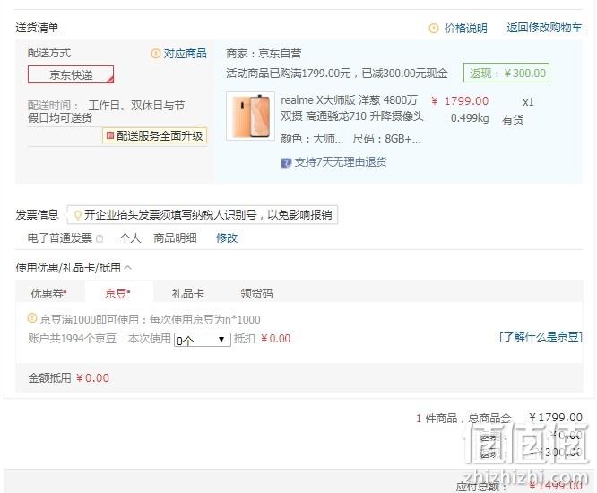
Task: Switch to the 优惠券 tab
Action: 48,293
